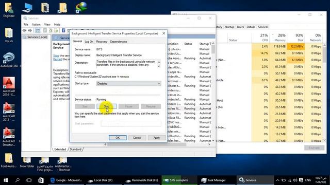Viewport: 330px width, 185px height.
Task: Open the Help menu in Services
Action: pos(57,25)
